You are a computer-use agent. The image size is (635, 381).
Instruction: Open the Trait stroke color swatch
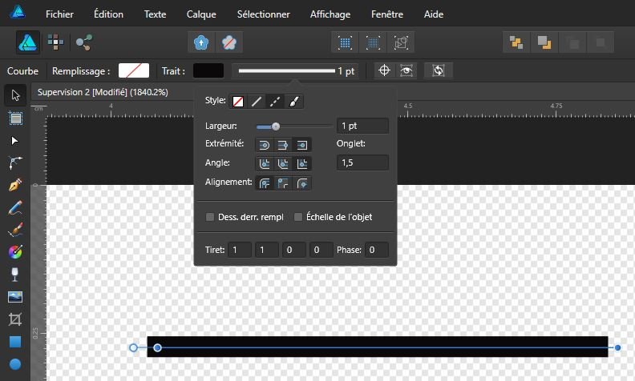pos(208,70)
